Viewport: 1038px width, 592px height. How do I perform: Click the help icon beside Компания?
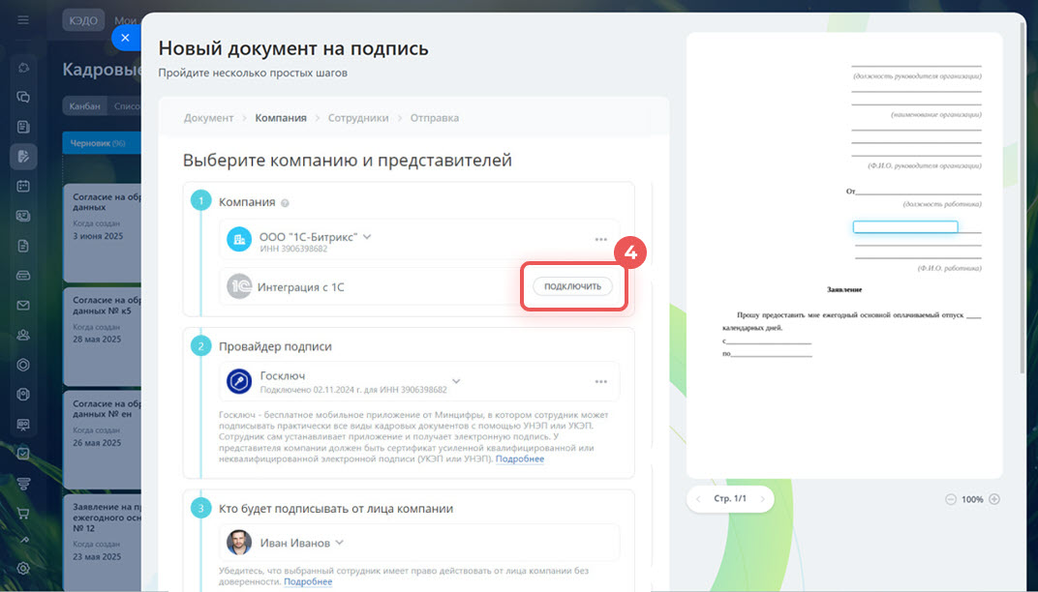285,203
